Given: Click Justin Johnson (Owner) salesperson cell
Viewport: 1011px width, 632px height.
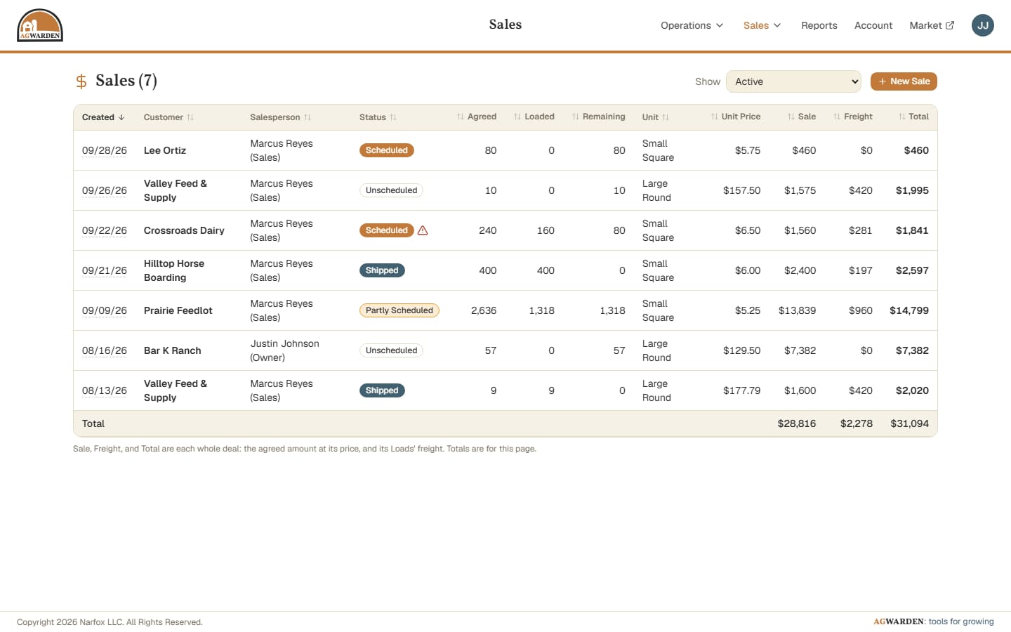Looking at the screenshot, I should [284, 350].
